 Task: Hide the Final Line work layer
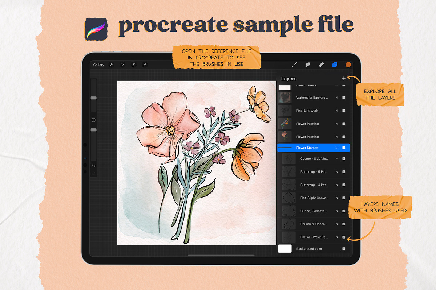click(344, 111)
